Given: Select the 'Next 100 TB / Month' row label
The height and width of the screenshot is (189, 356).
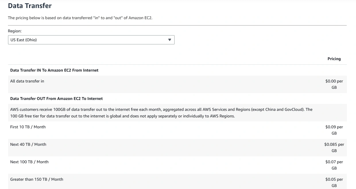Looking at the screenshot, I should point(29,162).
